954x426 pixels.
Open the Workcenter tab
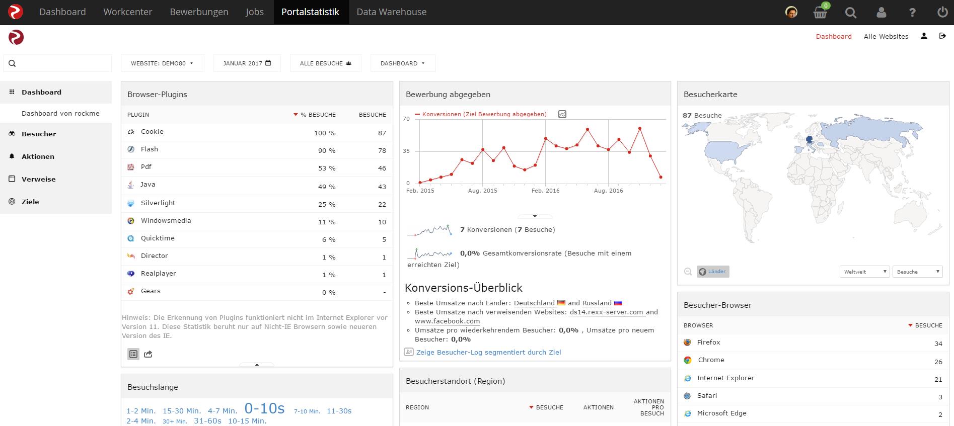(128, 12)
